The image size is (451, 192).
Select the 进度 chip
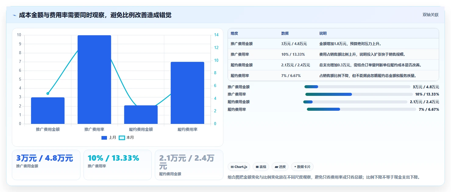pos(280,167)
